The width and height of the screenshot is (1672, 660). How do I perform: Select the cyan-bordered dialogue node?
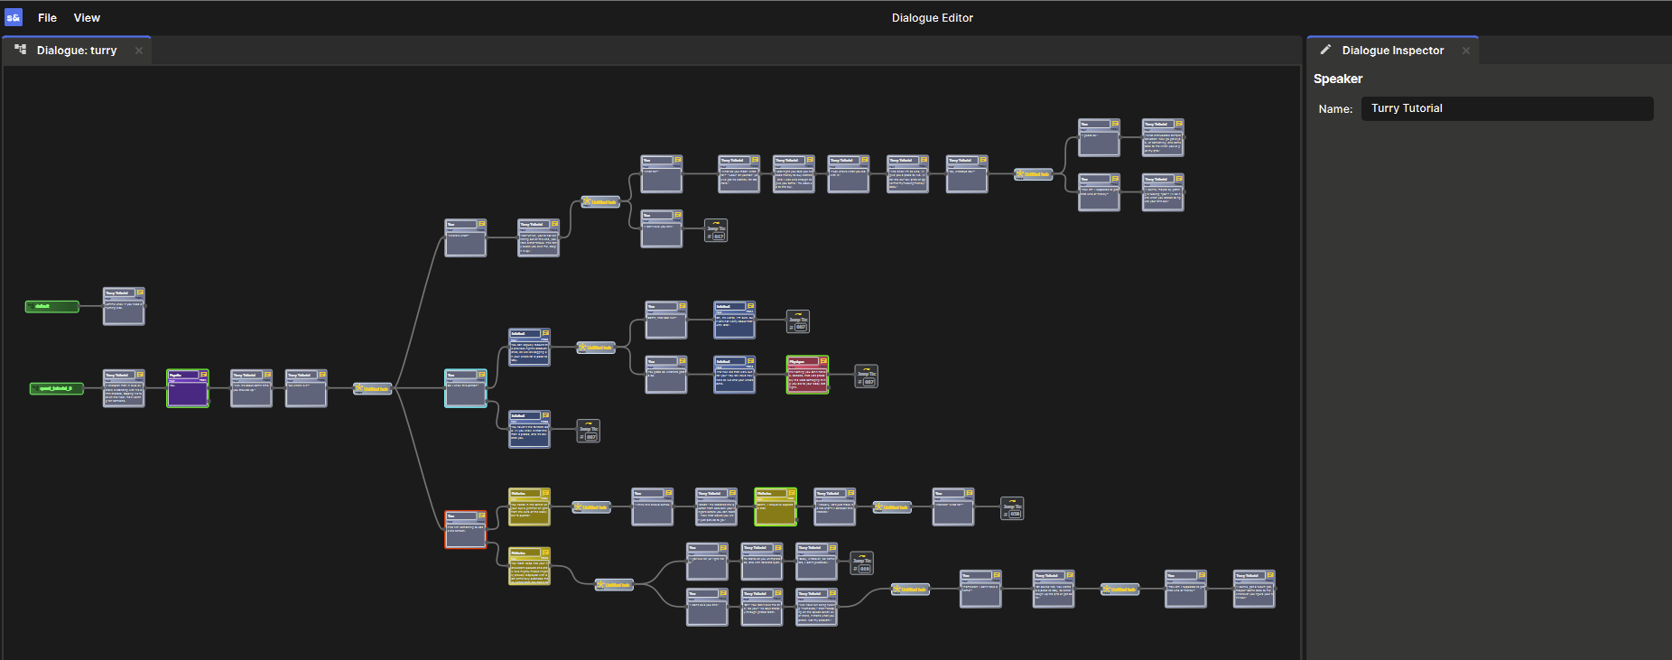click(466, 388)
